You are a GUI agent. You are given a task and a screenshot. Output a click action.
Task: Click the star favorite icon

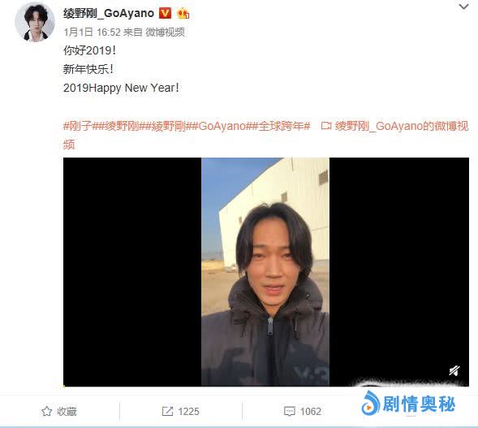(x=46, y=411)
